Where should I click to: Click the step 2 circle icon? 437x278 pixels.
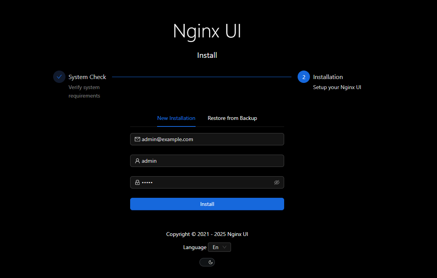(x=304, y=77)
